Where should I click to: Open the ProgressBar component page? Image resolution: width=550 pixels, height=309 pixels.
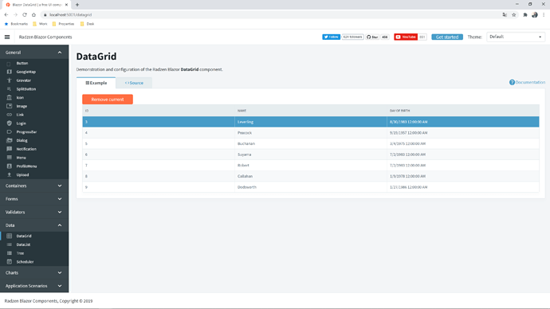click(x=26, y=131)
